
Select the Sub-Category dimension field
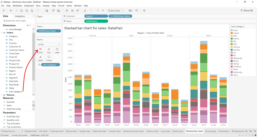(x=15, y=92)
